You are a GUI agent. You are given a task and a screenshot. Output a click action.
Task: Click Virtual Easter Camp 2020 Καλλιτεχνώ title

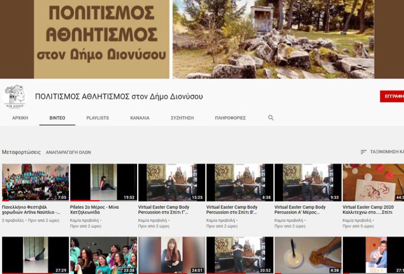click(x=367, y=210)
